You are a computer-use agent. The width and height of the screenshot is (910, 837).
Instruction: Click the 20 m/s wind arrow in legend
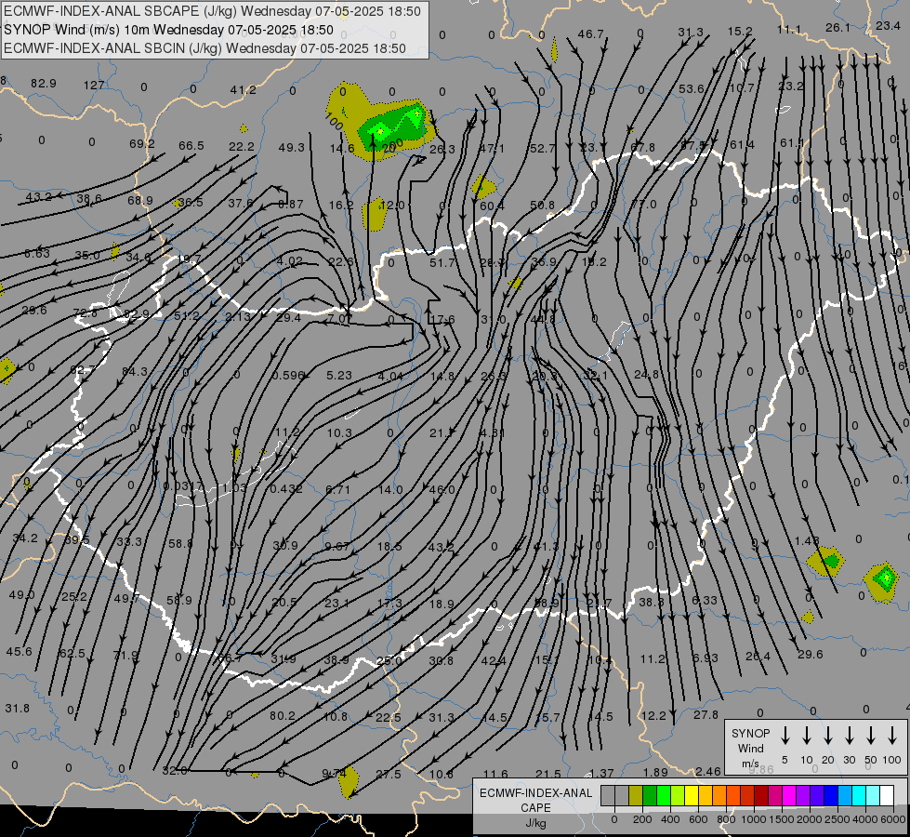[827, 736]
